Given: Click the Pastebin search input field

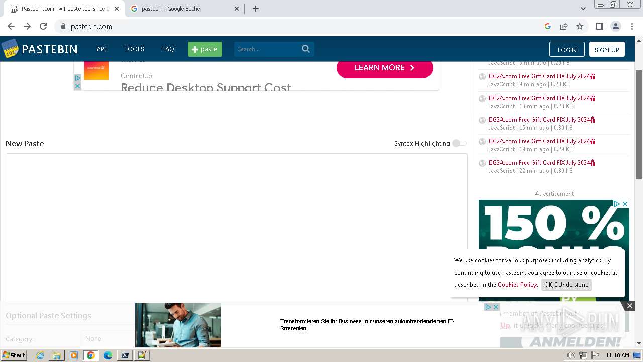Looking at the screenshot, I should 267,49.
